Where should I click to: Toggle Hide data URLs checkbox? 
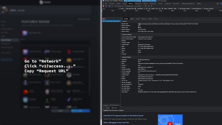[x=125, y=9]
